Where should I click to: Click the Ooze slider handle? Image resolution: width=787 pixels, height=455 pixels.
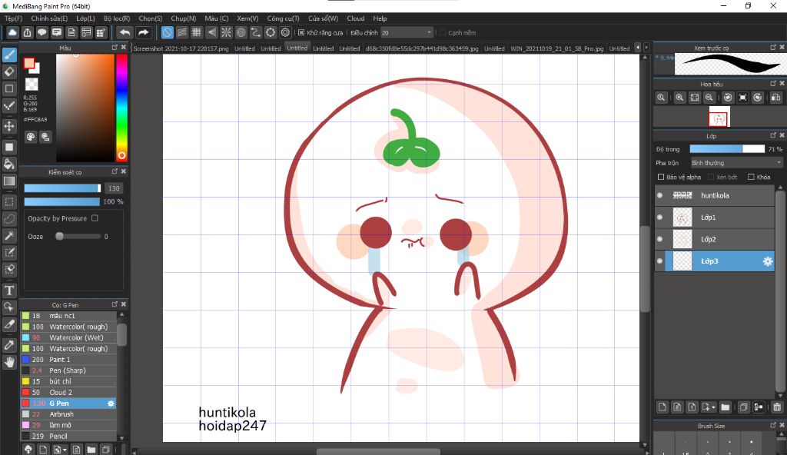(x=59, y=236)
